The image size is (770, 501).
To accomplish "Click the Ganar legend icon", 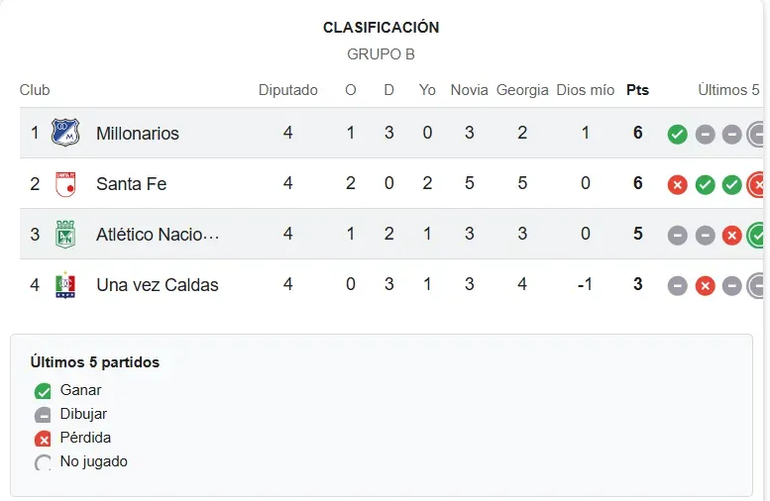I will [x=43, y=391].
